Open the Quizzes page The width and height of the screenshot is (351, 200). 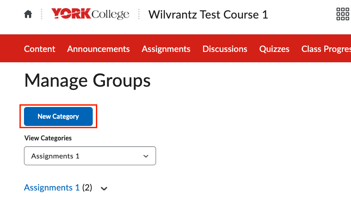[x=274, y=49]
